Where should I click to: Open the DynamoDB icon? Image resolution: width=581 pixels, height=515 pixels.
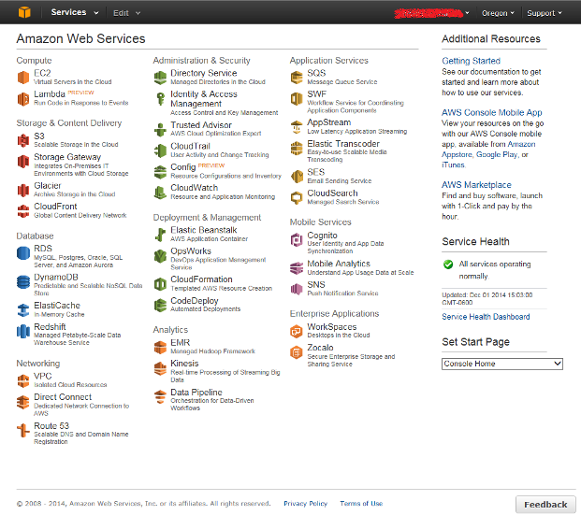pos(23,281)
